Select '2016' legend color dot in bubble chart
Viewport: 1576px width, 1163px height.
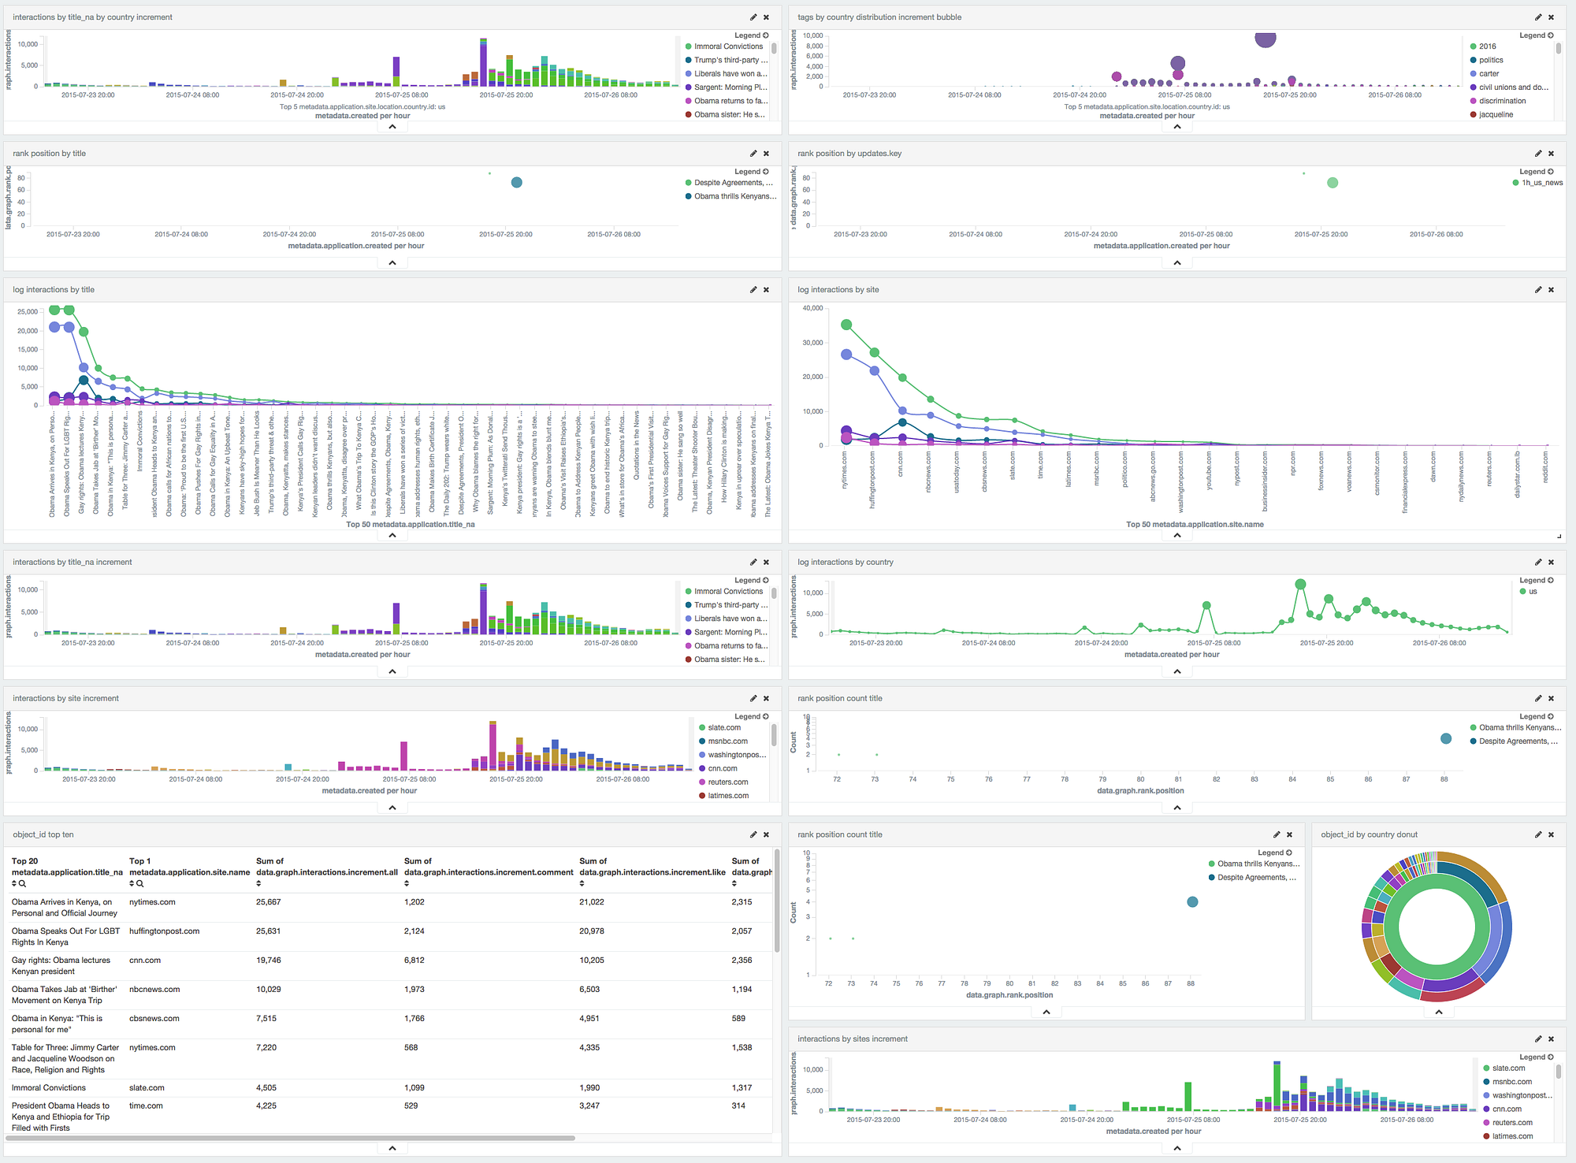click(x=1473, y=46)
